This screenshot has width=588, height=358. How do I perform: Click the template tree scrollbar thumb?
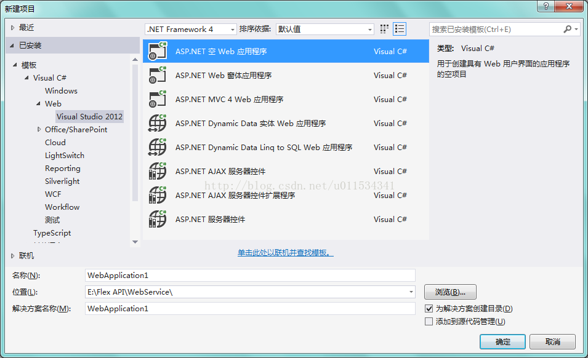135,133
